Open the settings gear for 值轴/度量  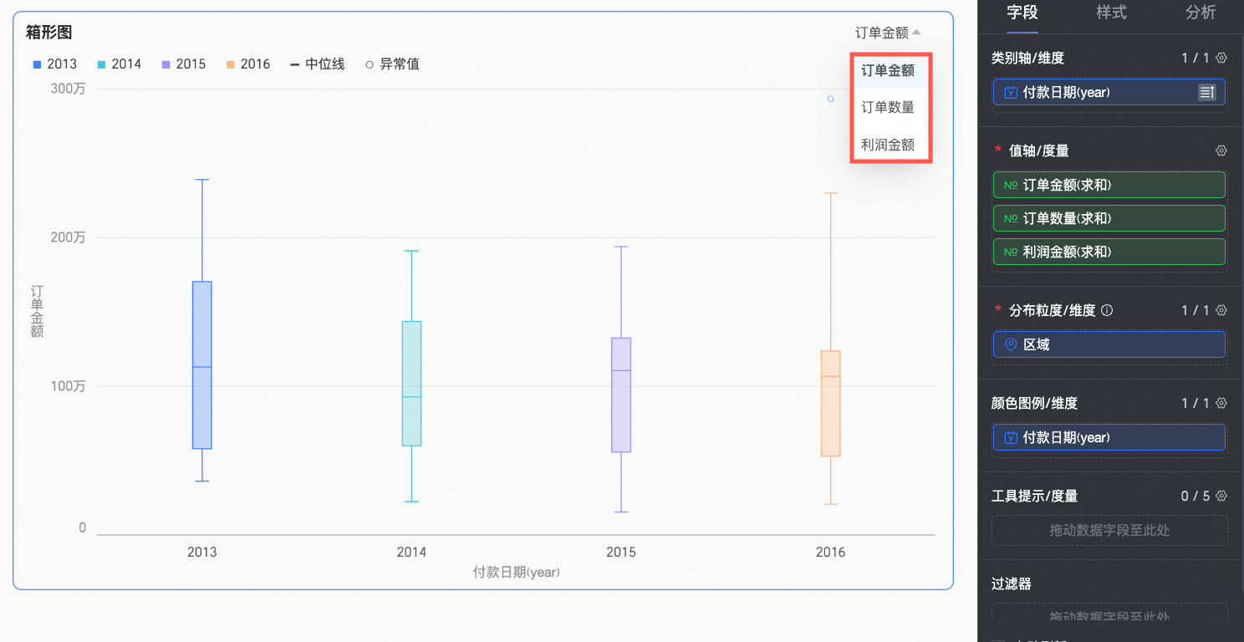point(1221,150)
